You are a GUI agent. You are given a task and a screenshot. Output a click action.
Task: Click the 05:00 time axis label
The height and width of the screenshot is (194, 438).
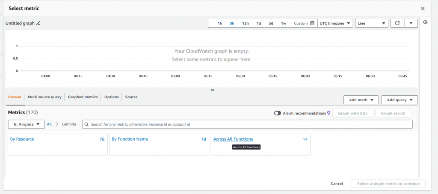coord(175,76)
